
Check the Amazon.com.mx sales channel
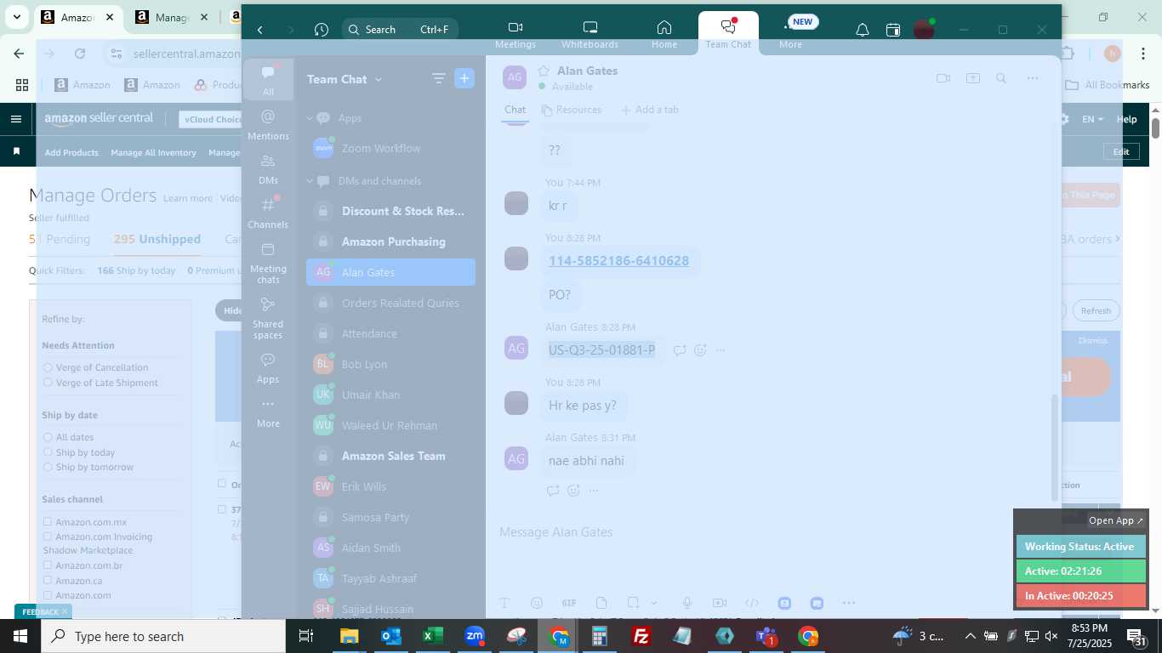click(48, 522)
